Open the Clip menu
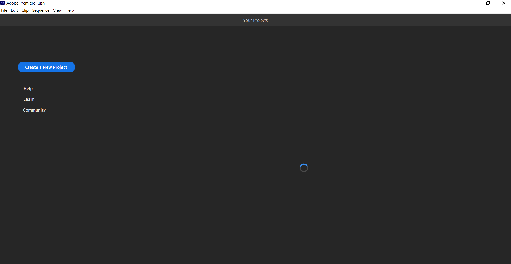 point(25,10)
